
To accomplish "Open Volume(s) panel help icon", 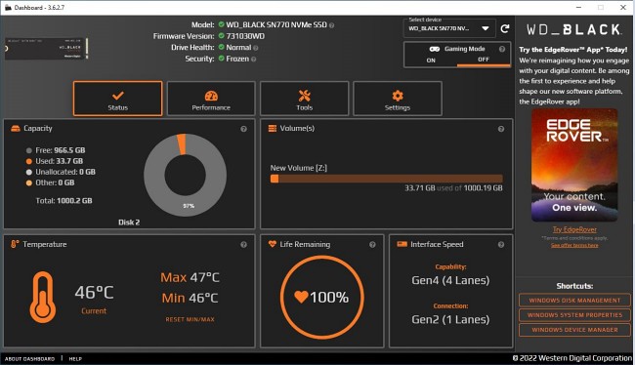I will (501, 129).
